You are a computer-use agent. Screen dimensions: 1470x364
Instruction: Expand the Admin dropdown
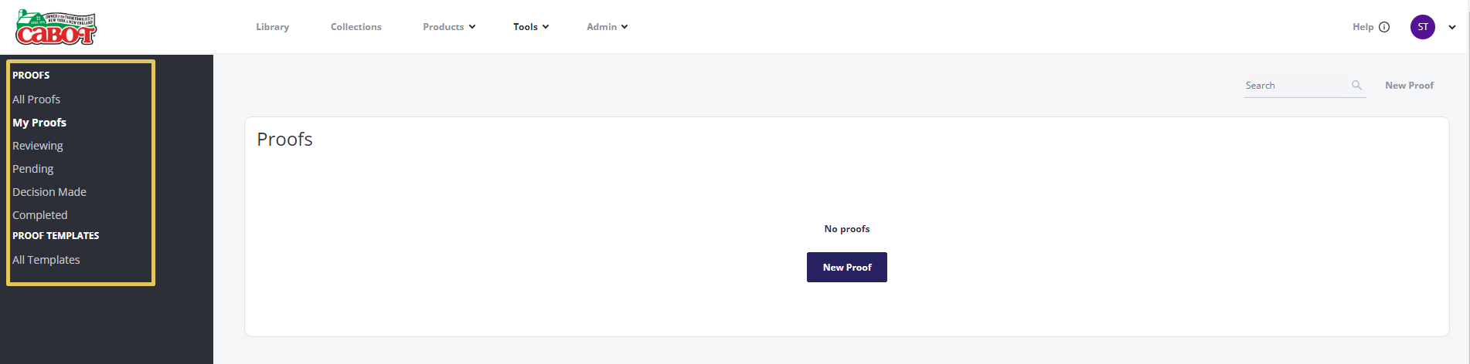click(607, 27)
